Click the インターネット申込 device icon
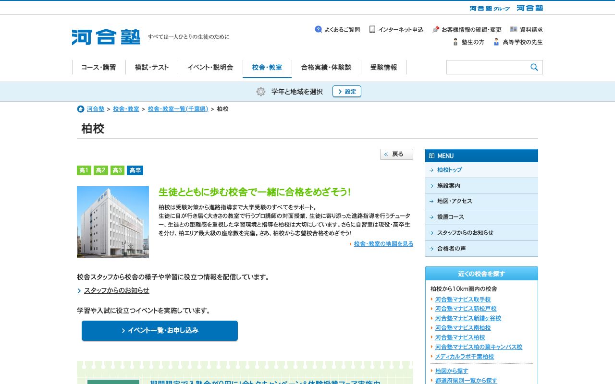This screenshot has height=384, width=615. click(372, 29)
